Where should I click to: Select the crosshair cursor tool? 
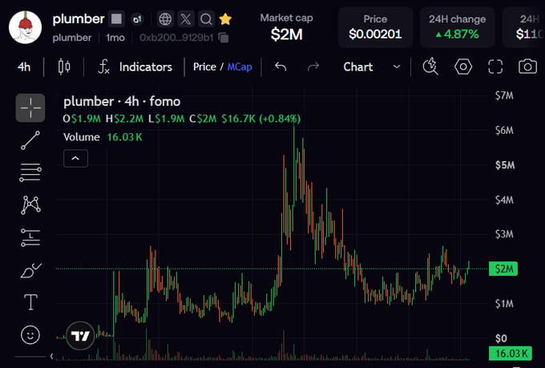(30, 107)
